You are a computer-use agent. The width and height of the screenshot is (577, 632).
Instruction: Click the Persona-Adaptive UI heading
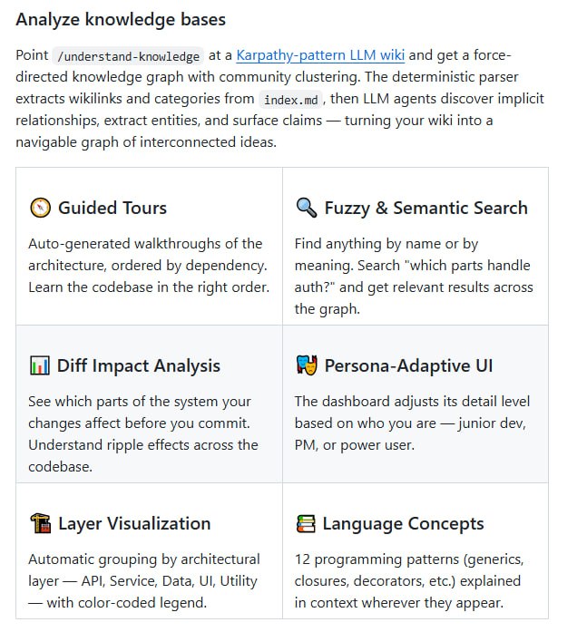(409, 365)
